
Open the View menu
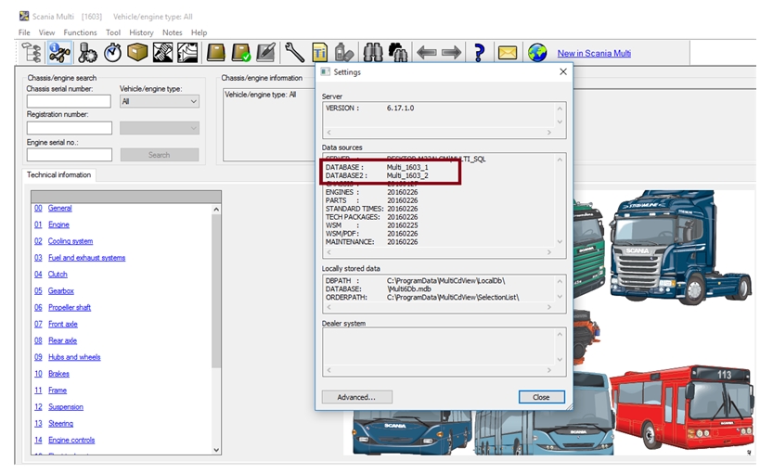(x=46, y=32)
